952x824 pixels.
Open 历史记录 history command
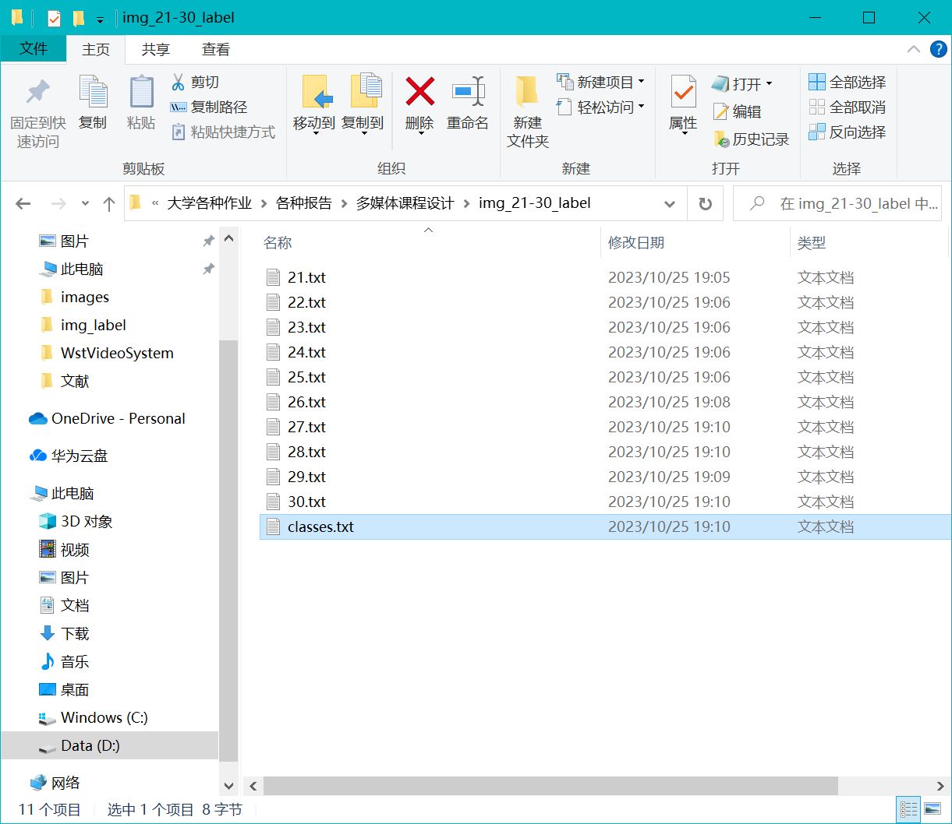pyautogui.click(x=752, y=139)
